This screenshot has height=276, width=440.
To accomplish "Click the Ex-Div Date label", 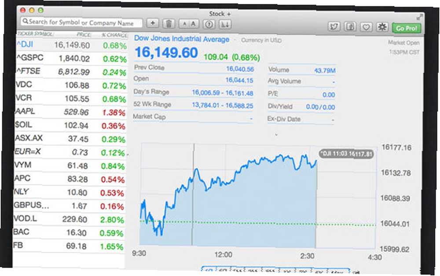I will pos(284,119).
